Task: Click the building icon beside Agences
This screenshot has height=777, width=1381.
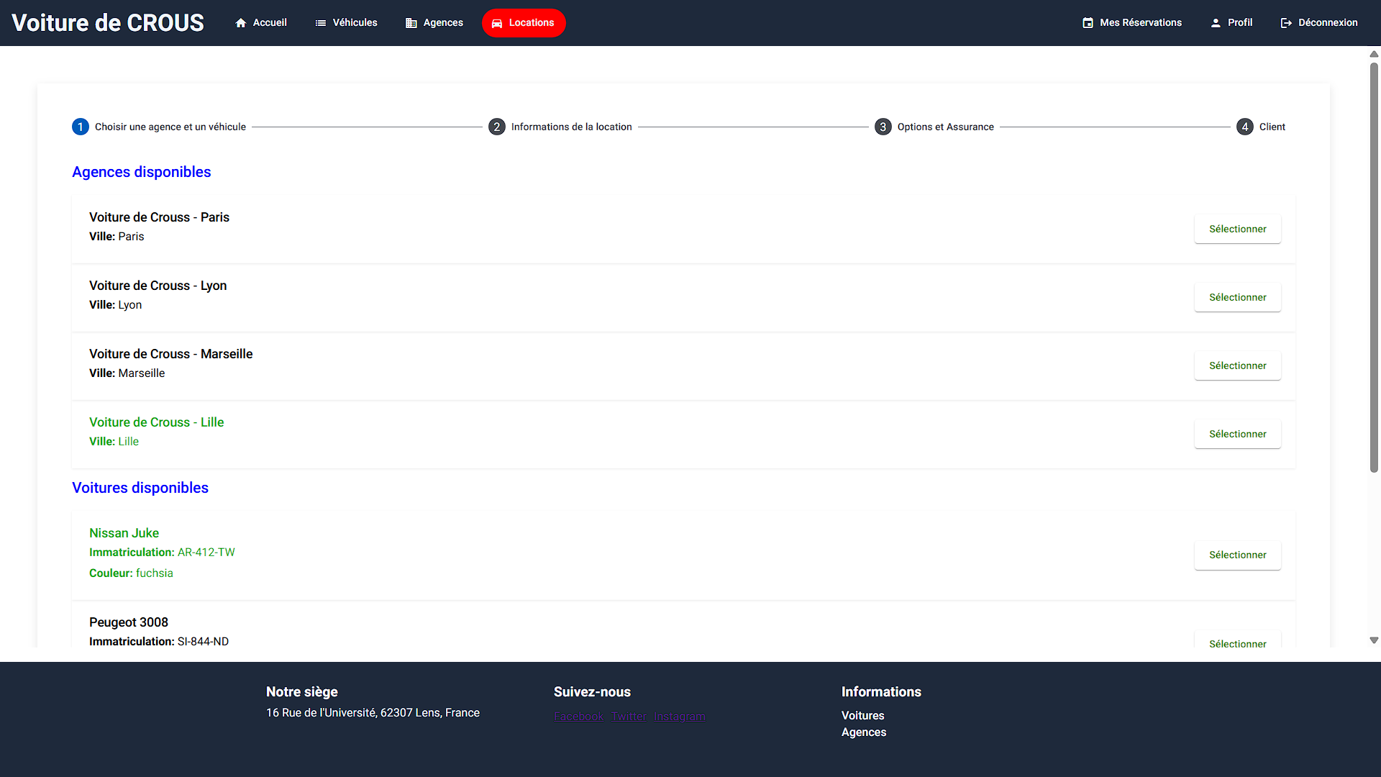Action: tap(411, 23)
